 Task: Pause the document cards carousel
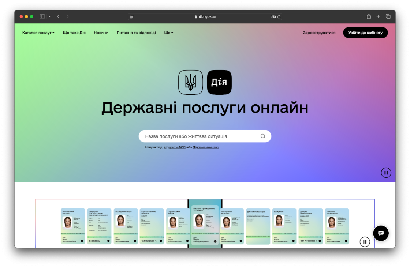coord(365,242)
